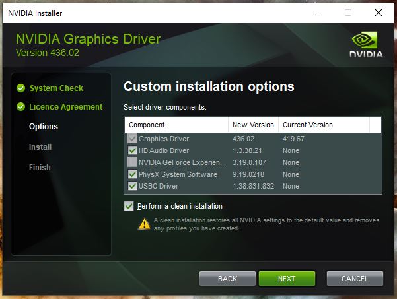Image resolution: width=397 pixels, height=299 pixels.
Task: Select the Graphics Driver row label
Action: click(164, 139)
